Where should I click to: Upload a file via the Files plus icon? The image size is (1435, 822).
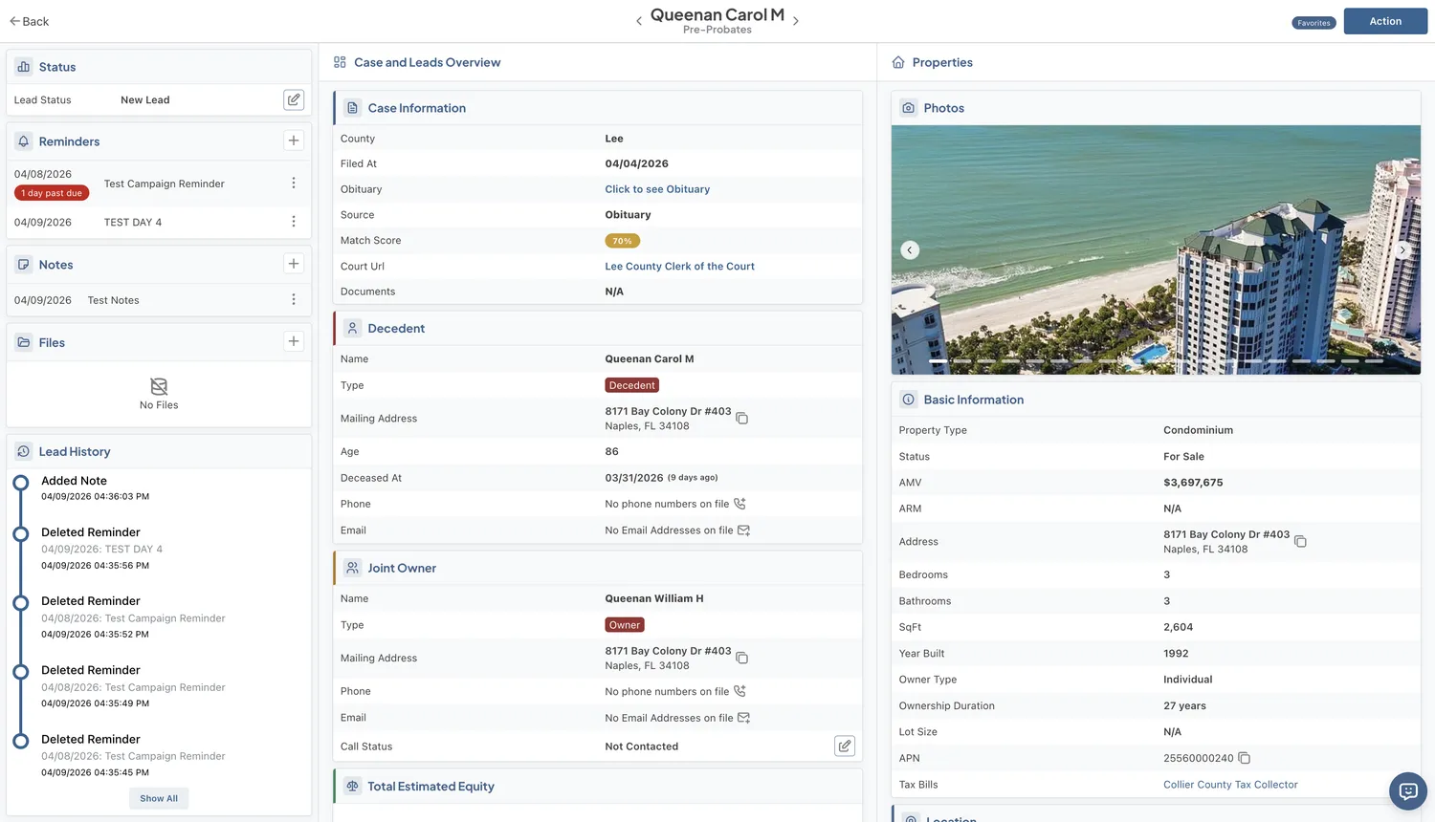pos(293,340)
